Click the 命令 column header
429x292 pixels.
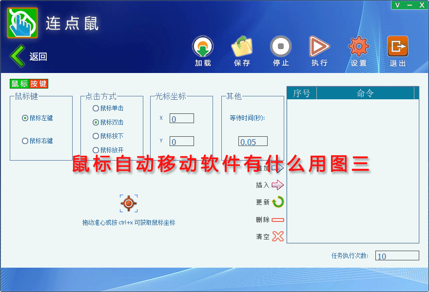365,93
